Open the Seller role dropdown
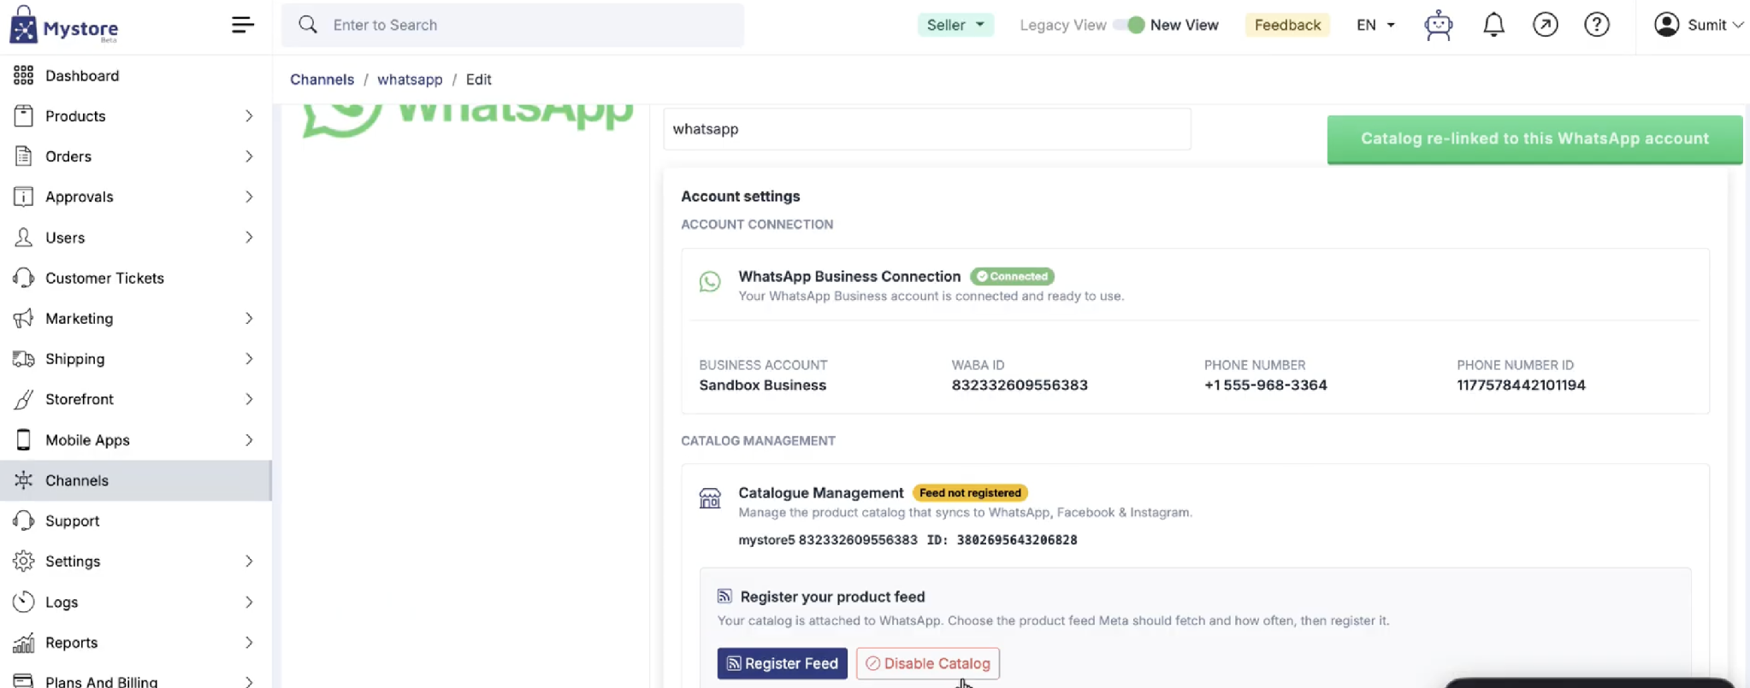This screenshot has width=1750, height=688. pyautogui.click(x=955, y=25)
